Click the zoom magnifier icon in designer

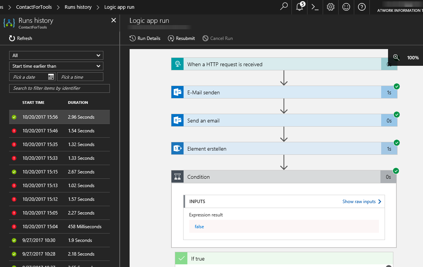[x=396, y=57]
